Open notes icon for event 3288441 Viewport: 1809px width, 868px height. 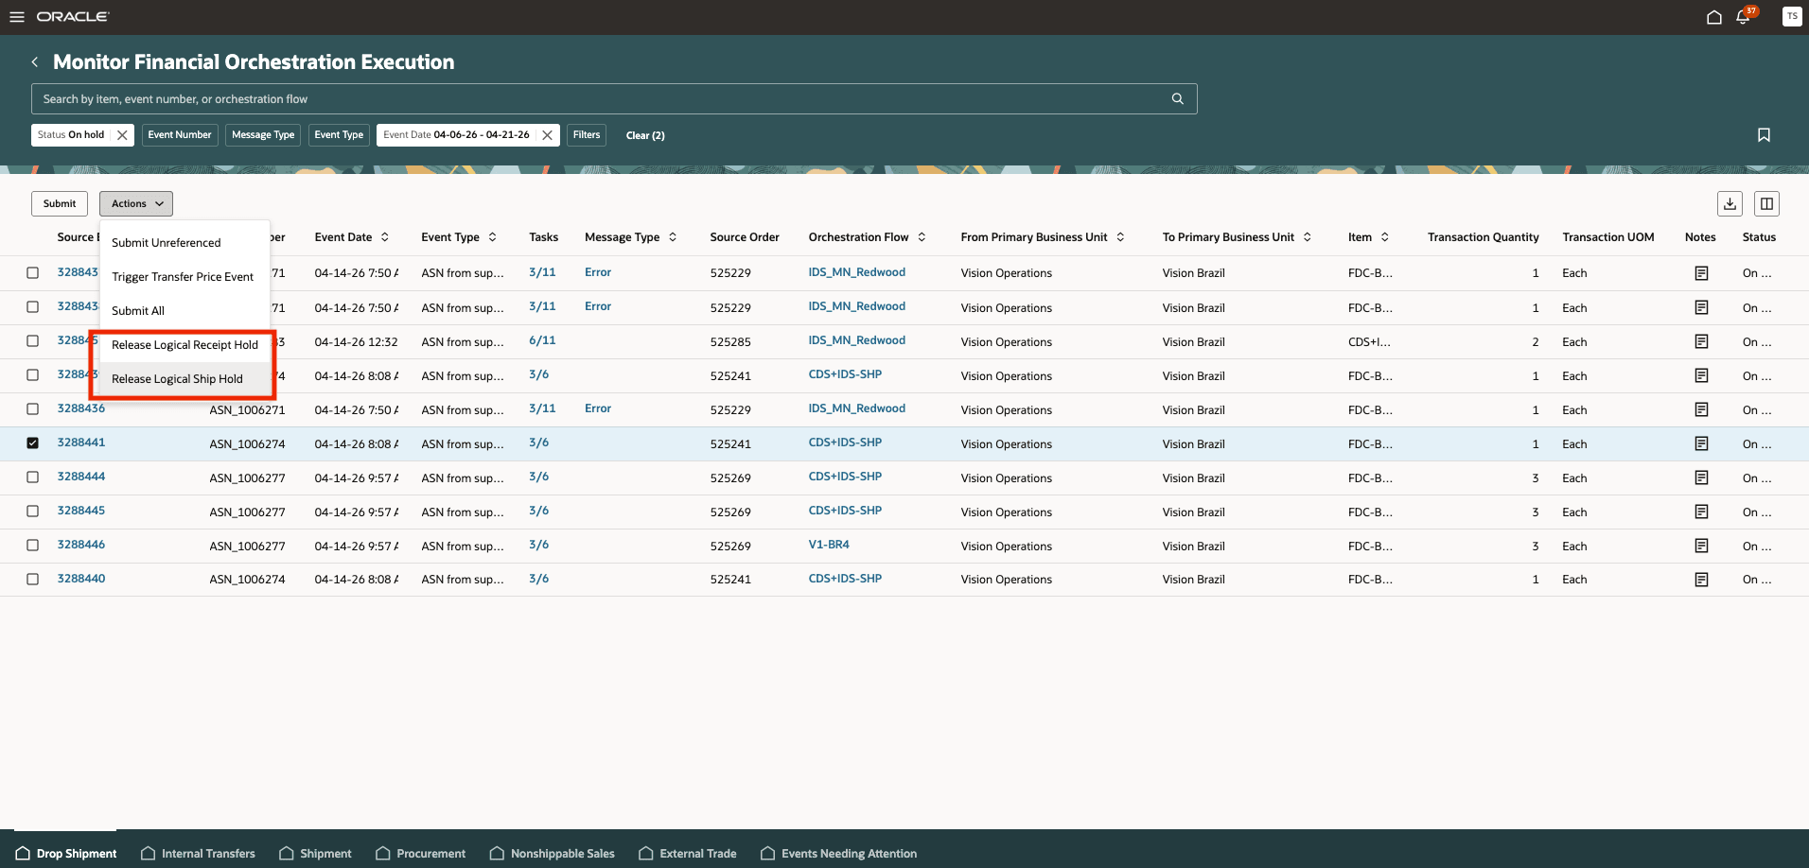coord(1701,443)
